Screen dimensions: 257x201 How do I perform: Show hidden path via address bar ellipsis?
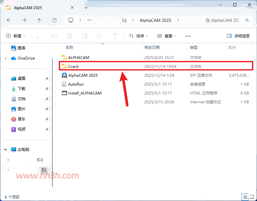[89, 20]
